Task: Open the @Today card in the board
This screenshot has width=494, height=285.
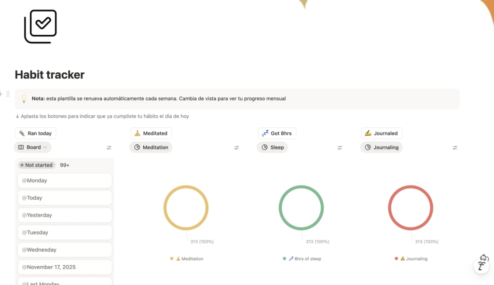Action: pos(65,198)
